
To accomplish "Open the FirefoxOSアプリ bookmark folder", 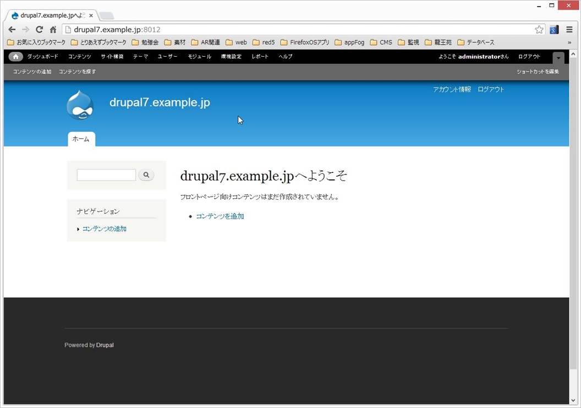I will (x=305, y=42).
